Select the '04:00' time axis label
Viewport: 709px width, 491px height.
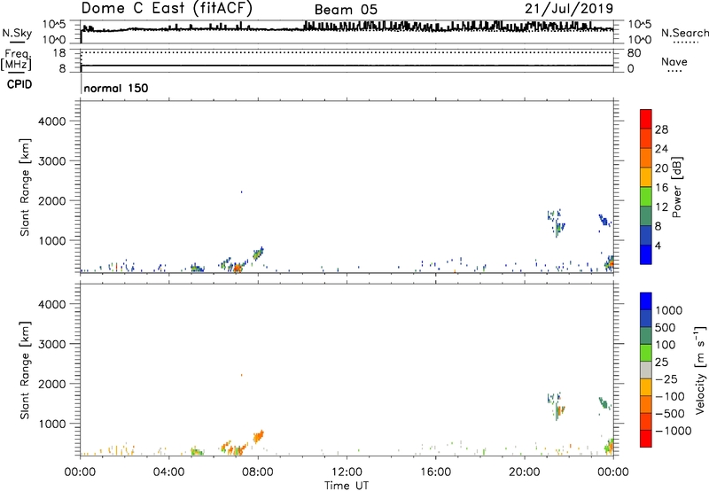pyautogui.click(x=169, y=472)
